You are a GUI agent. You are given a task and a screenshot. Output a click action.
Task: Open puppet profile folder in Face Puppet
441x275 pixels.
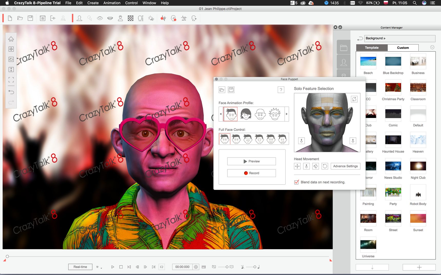(222, 90)
